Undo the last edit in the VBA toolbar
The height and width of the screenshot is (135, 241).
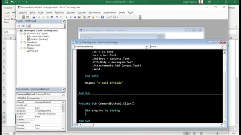point(57,17)
